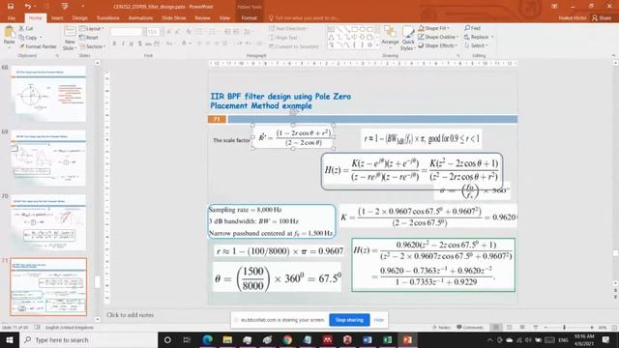The height and width of the screenshot is (348, 619).
Task: Apply bold formatting
Action: click(114, 43)
